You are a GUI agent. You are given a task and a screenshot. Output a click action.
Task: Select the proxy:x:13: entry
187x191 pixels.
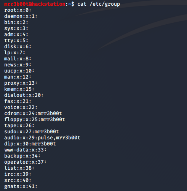click(x=21, y=83)
